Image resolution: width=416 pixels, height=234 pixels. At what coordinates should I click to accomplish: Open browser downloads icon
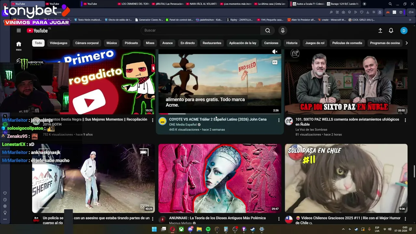[x=368, y=12]
